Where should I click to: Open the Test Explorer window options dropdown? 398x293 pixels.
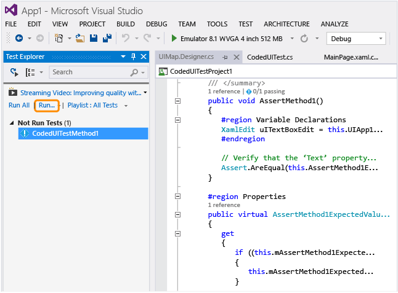pos(123,57)
